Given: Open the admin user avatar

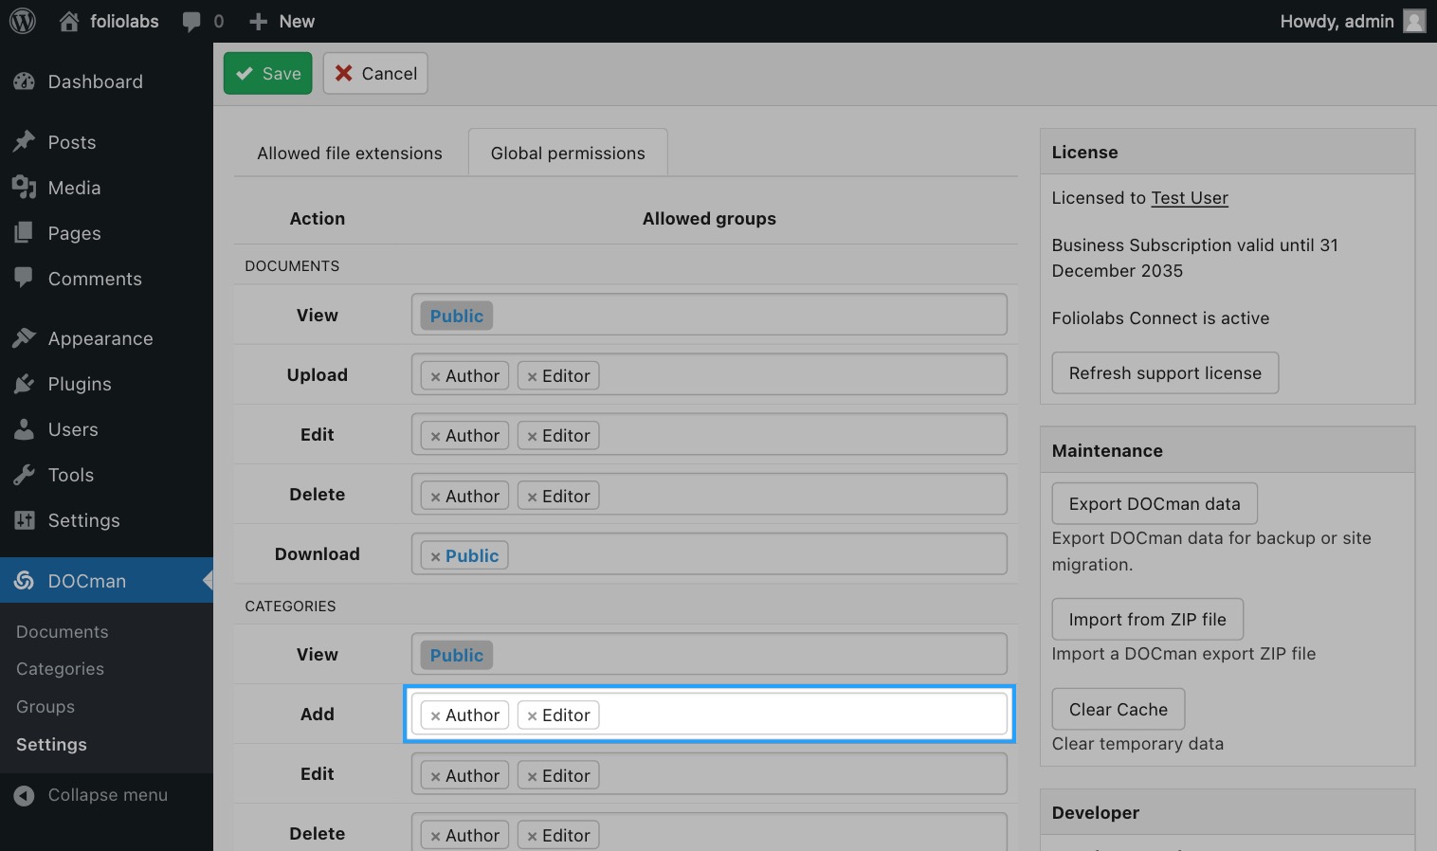Looking at the screenshot, I should (x=1414, y=21).
